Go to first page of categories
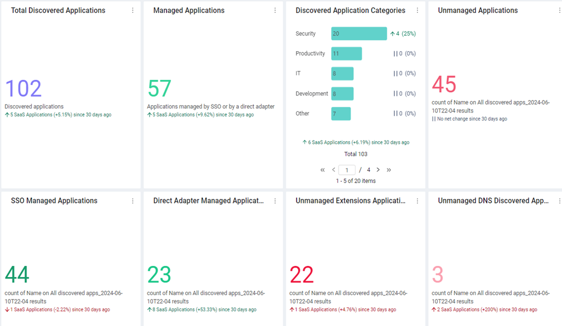The image size is (562, 326). (x=322, y=170)
